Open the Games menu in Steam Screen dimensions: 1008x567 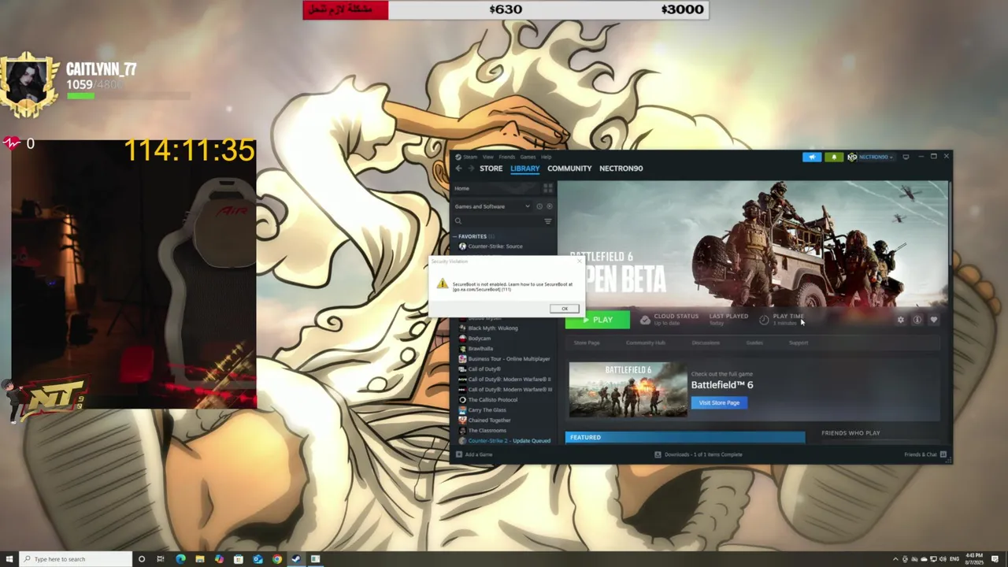coord(528,157)
